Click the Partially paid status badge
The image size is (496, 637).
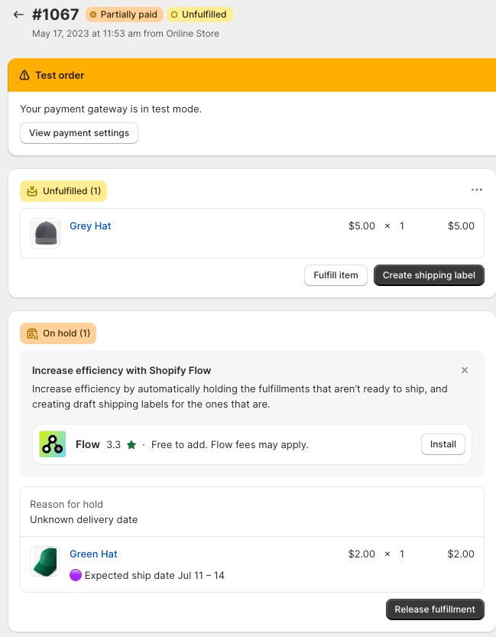(x=123, y=15)
